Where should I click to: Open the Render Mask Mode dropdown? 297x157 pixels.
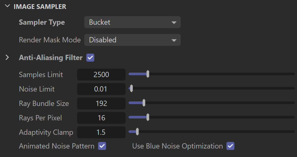[133, 40]
